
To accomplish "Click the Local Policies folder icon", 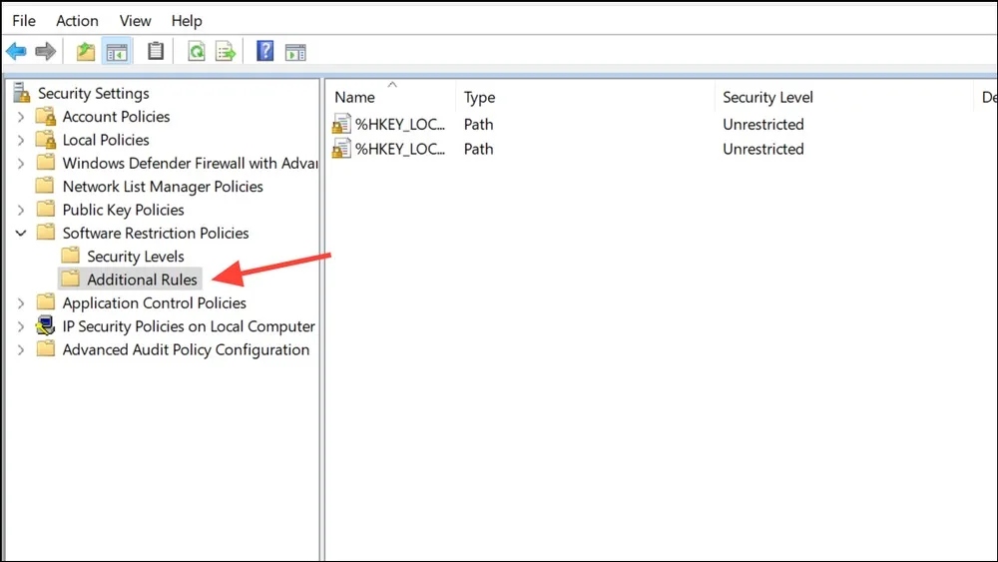I will 45,140.
